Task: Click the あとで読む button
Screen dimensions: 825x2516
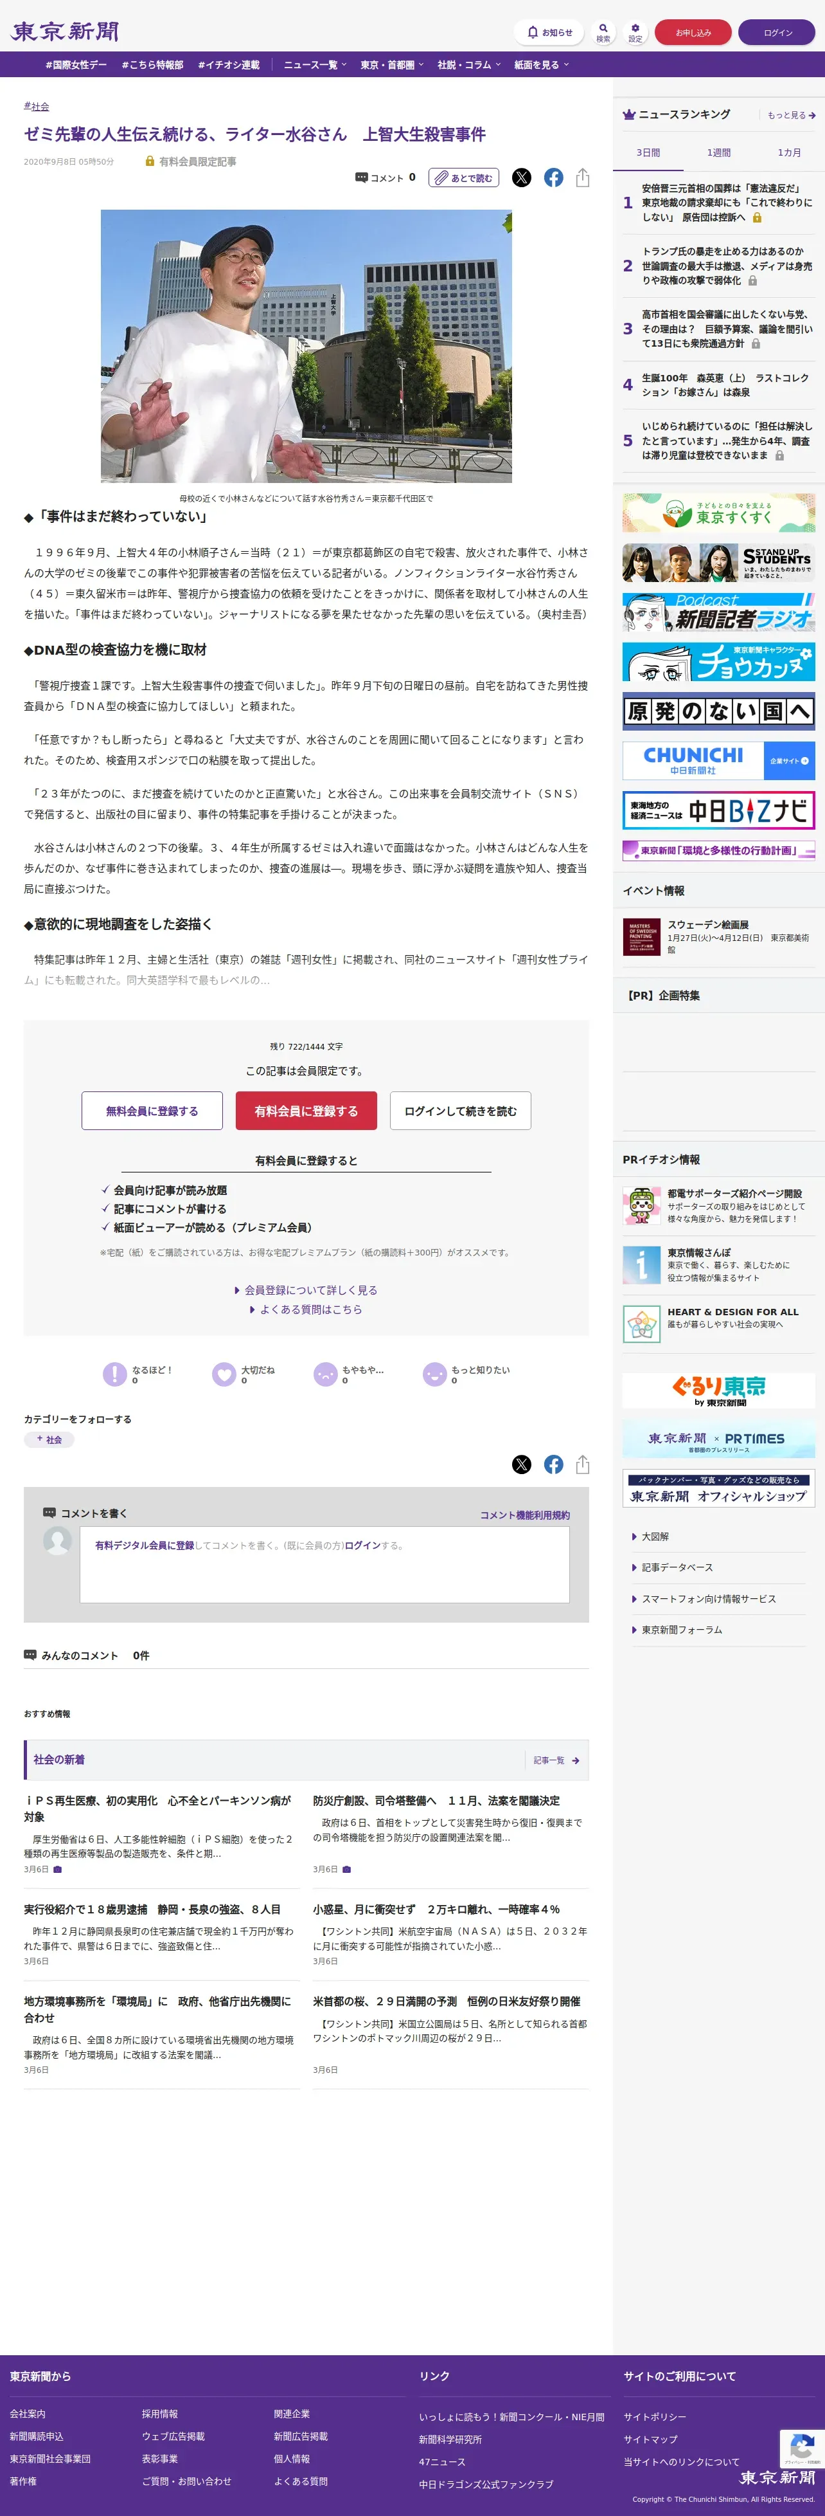Action: (x=464, y=178)
